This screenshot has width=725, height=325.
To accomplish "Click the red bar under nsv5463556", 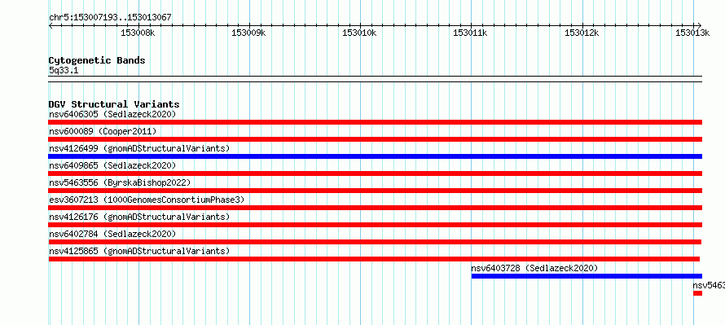I will (375, 191).
